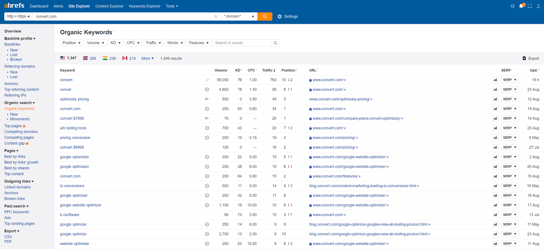This screenshot has height=249, width=544.
Task: Click the Export icon button
Action: pos(531,58)
